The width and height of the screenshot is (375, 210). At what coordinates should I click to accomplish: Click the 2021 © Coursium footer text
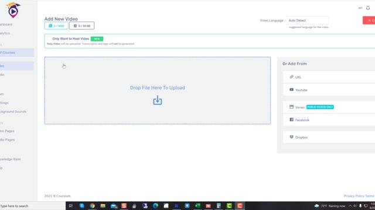coord(57,196)
